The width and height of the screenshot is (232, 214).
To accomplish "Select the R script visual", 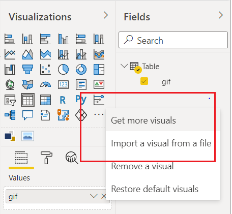I will click(x=63, y=100).
